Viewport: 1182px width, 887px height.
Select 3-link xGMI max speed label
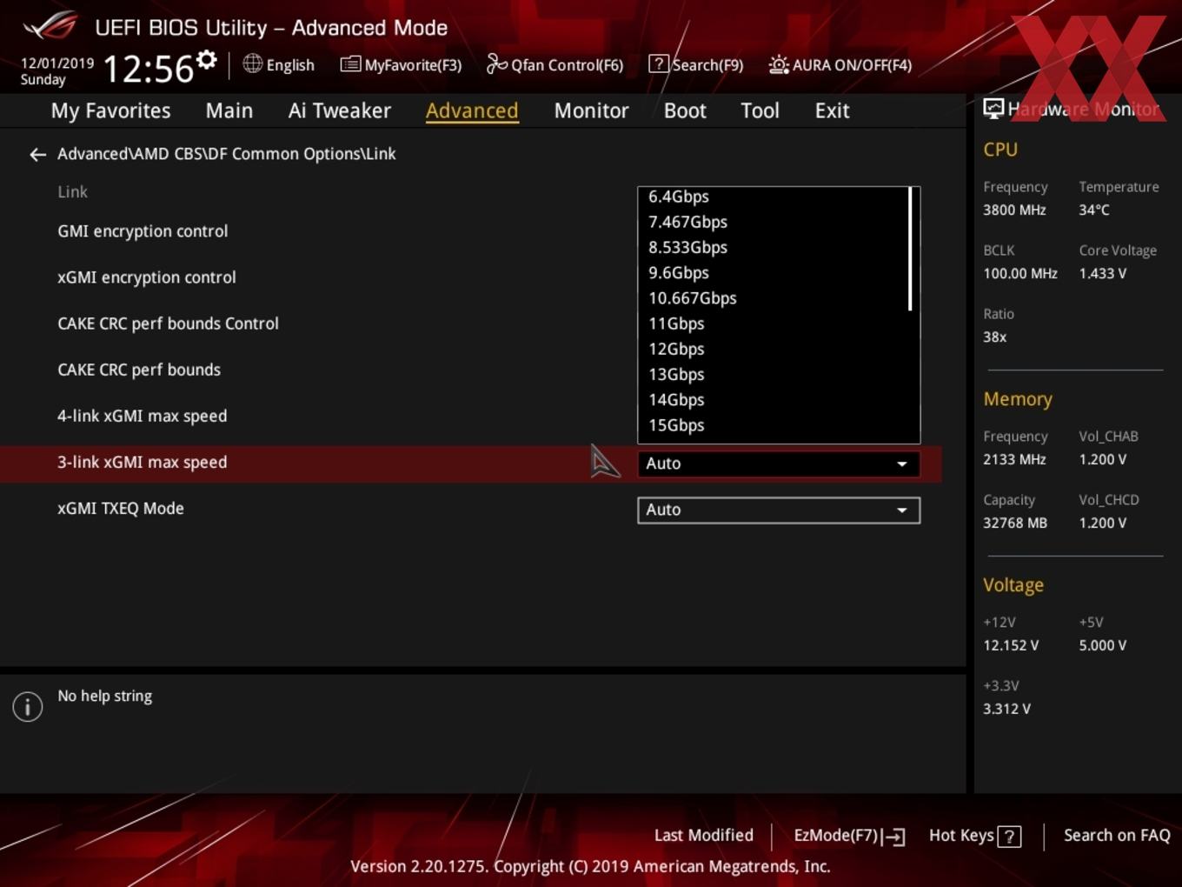point(142,463)
